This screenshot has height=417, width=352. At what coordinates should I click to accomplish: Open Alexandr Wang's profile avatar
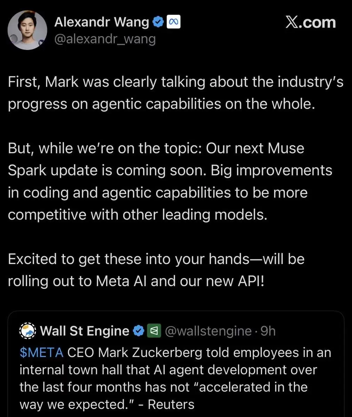click(27, 30)
